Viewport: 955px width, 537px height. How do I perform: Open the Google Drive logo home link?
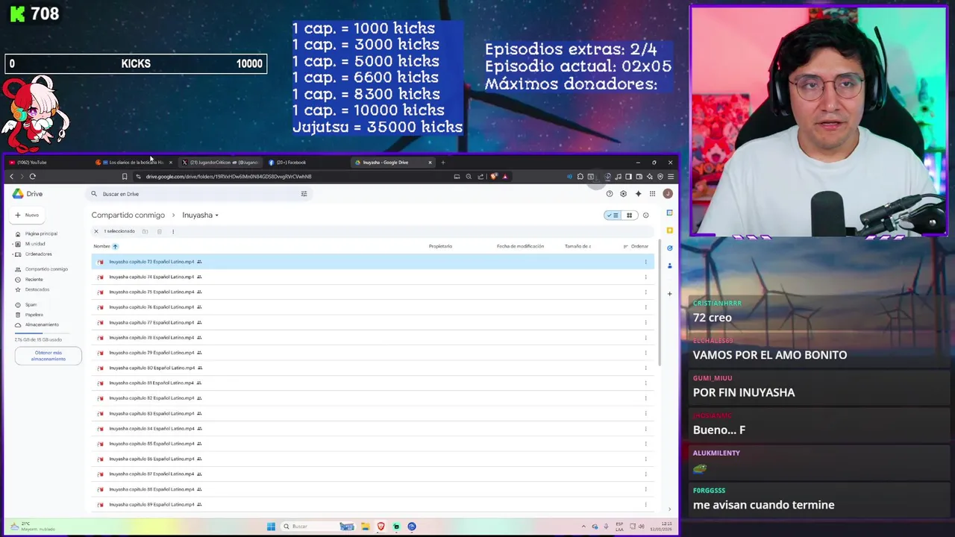tap(28, 194)
